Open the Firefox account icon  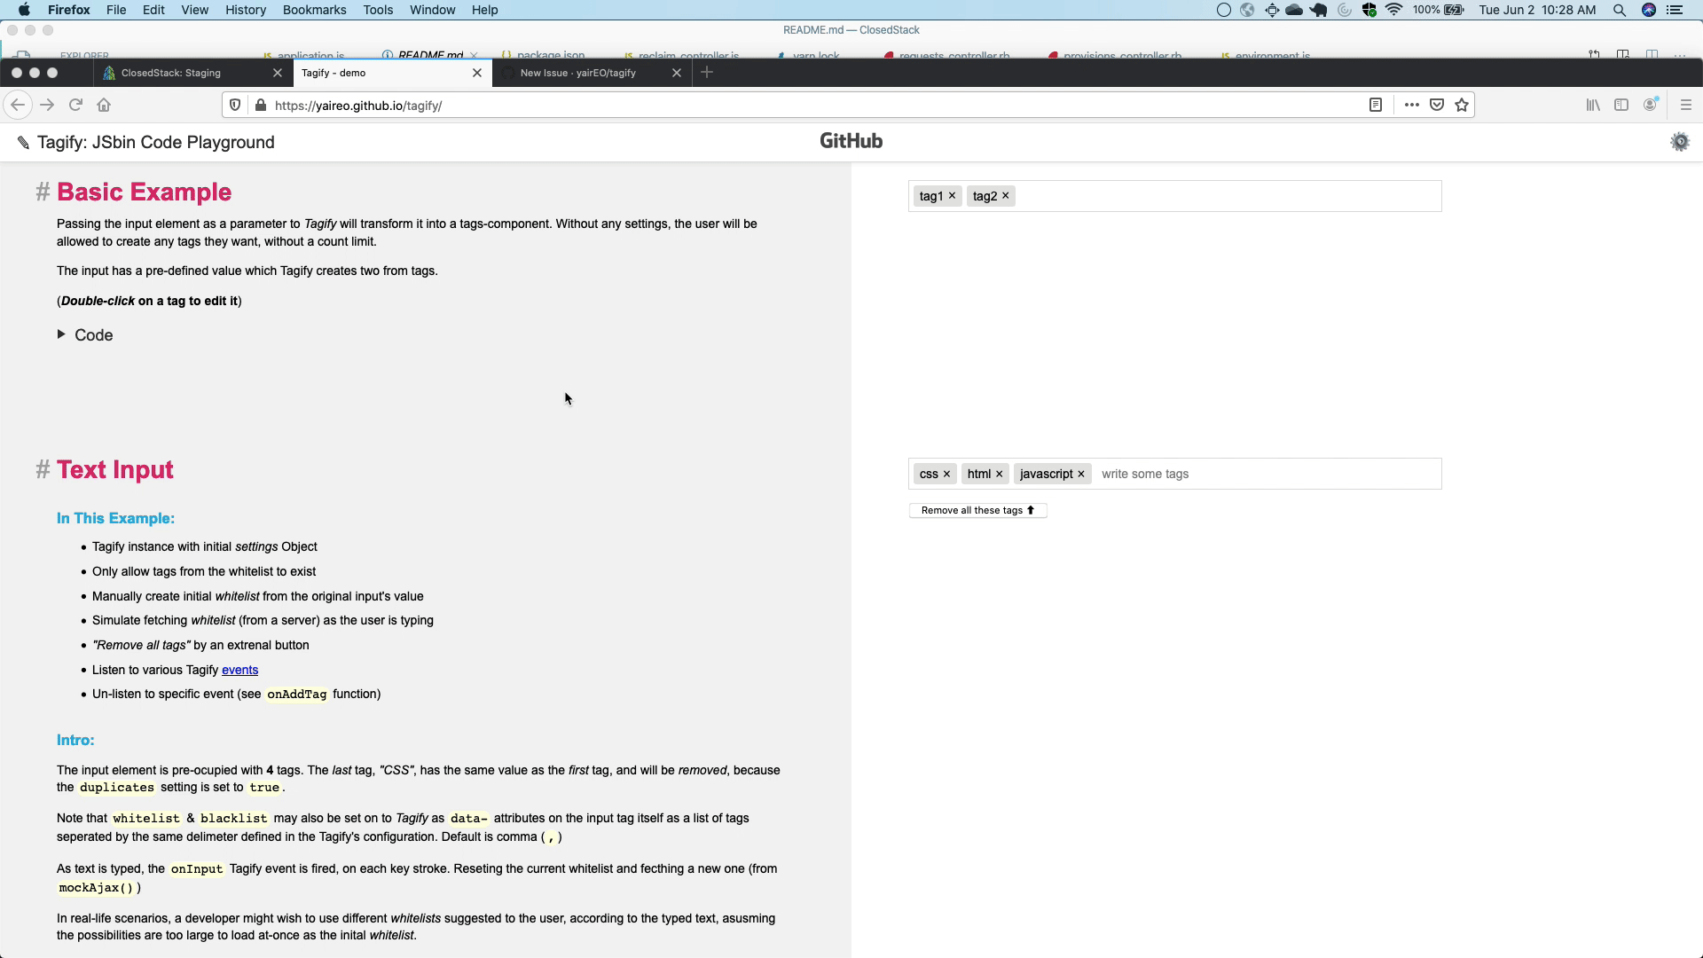point(1650,105)
